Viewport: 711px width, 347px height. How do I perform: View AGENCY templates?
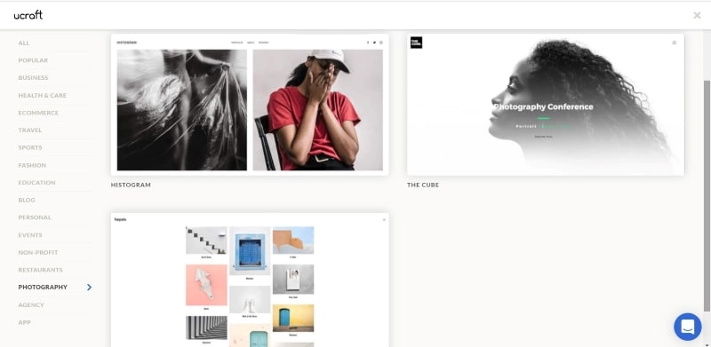pos(31,305)
